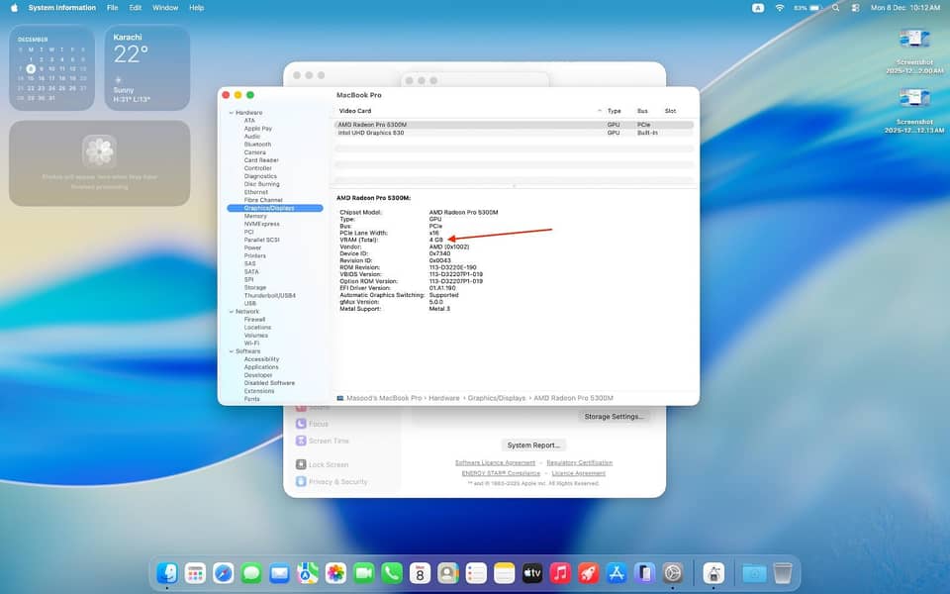This screenshot has height=594, width=950.
Task: Launch the Photos app in dock
Action: tap(335, 573)
